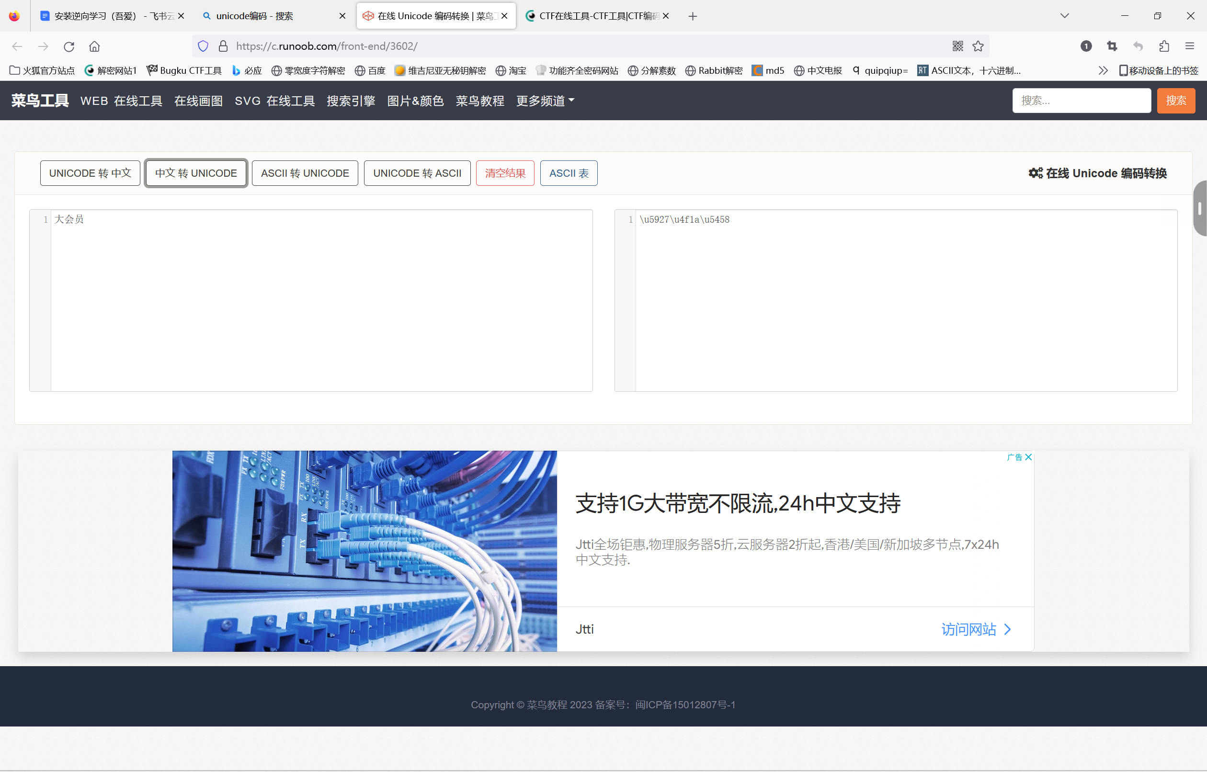Focus the site 搜索 input field
Screen dimensions: 1207x772
pyautogui.click(x=1082, y=101)
